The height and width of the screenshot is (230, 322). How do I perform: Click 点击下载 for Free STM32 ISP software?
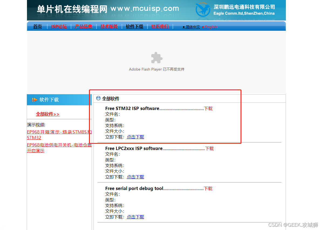coord(135,137)
